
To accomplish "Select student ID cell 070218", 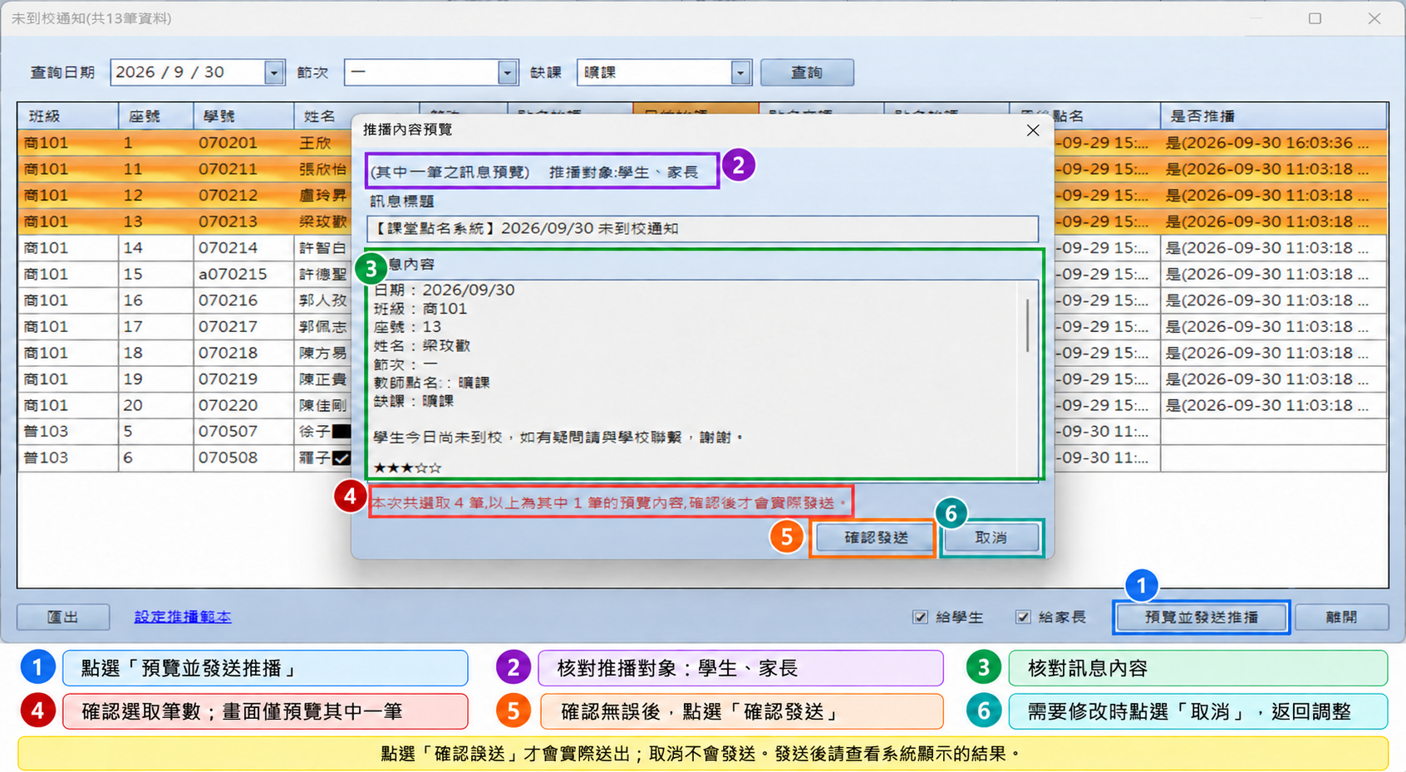I will (243, 353).
